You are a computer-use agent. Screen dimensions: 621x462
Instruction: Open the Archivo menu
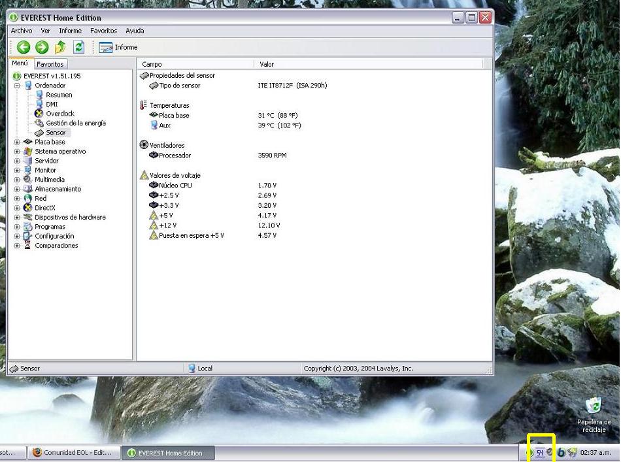point(22,31)
